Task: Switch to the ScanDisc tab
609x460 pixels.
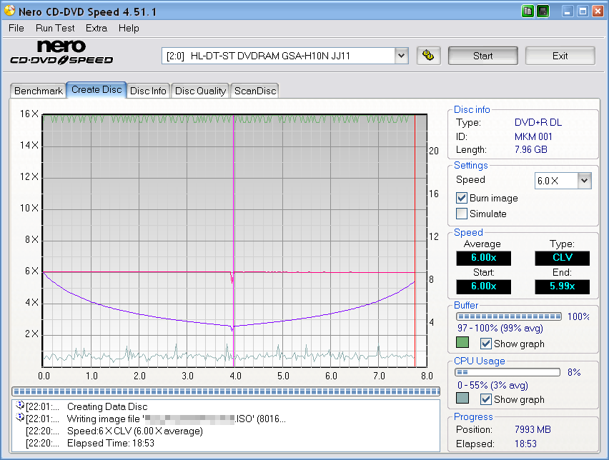Action: point(254,91)
